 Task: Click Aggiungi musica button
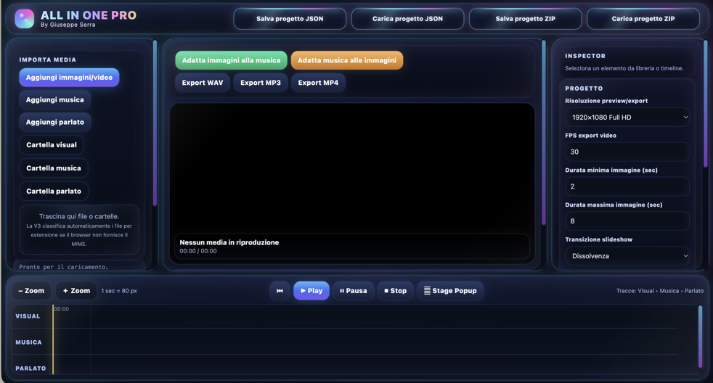[x=54, y=99]
